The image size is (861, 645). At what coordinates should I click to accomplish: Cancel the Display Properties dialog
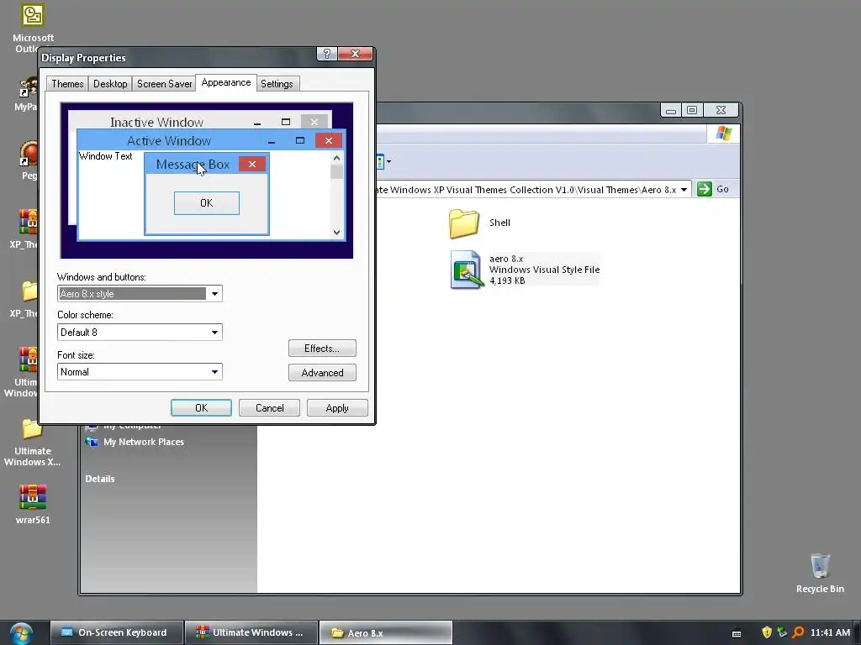coord(270,408)
